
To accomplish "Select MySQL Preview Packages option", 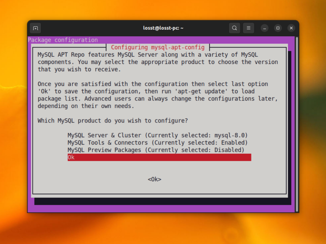I will pos(159,150).
